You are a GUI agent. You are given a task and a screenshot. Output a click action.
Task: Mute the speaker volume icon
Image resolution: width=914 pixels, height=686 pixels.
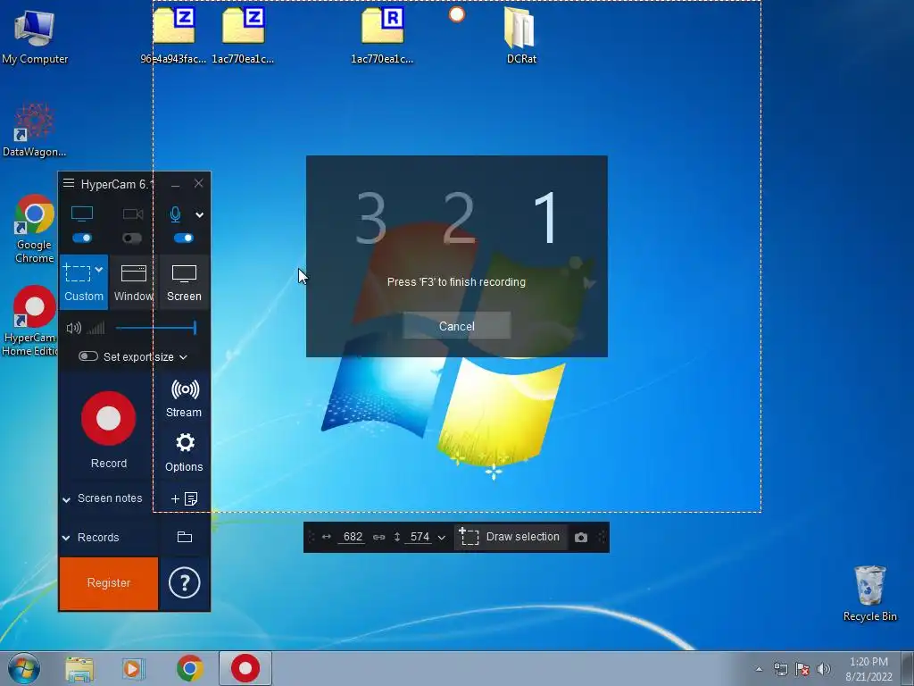[73, 329]
